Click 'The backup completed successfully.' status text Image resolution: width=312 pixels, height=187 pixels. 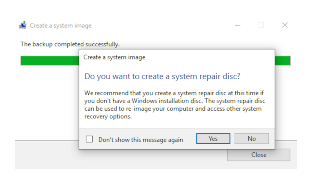(70, 44)
